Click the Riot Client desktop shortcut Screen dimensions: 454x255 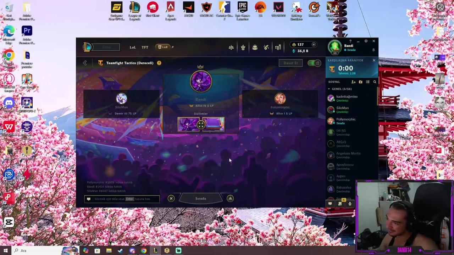[x=153, y=11]
